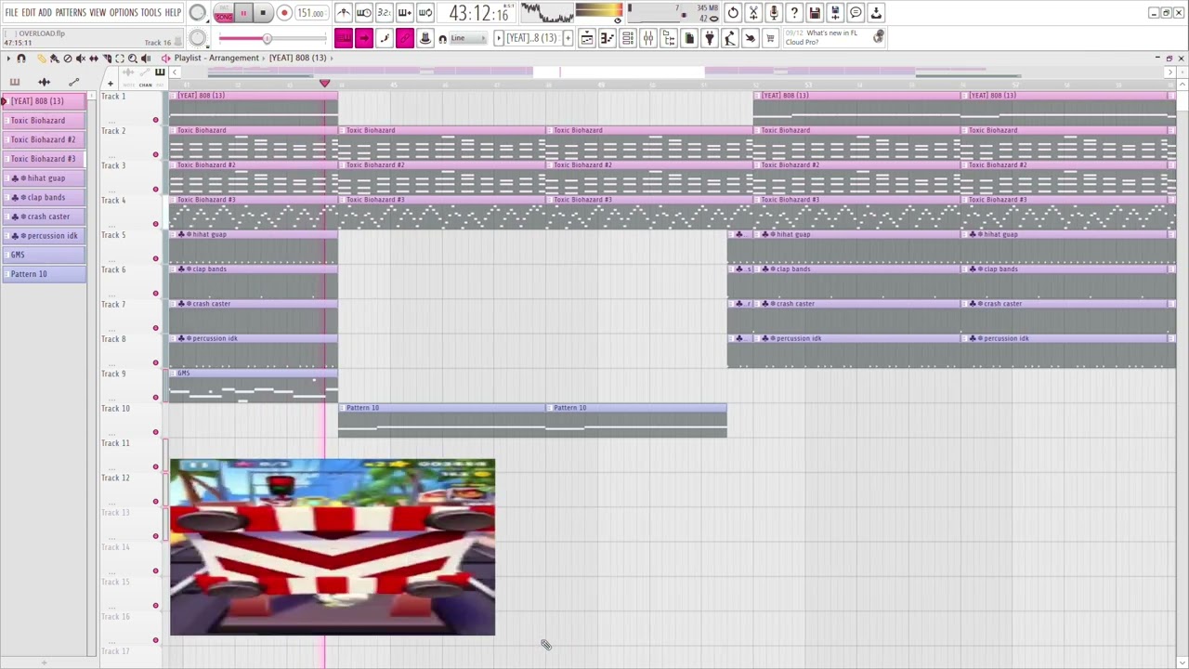Save the project with floppy icon
1189x669 pixels.
click(815, 13)
